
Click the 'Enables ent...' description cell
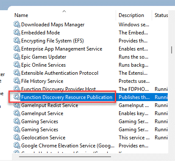pos(133,49)
